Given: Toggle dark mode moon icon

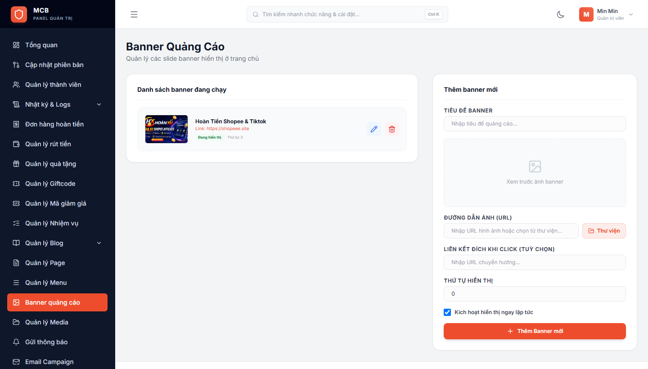Looking at the screenshot, I should [x=560, y=14].
